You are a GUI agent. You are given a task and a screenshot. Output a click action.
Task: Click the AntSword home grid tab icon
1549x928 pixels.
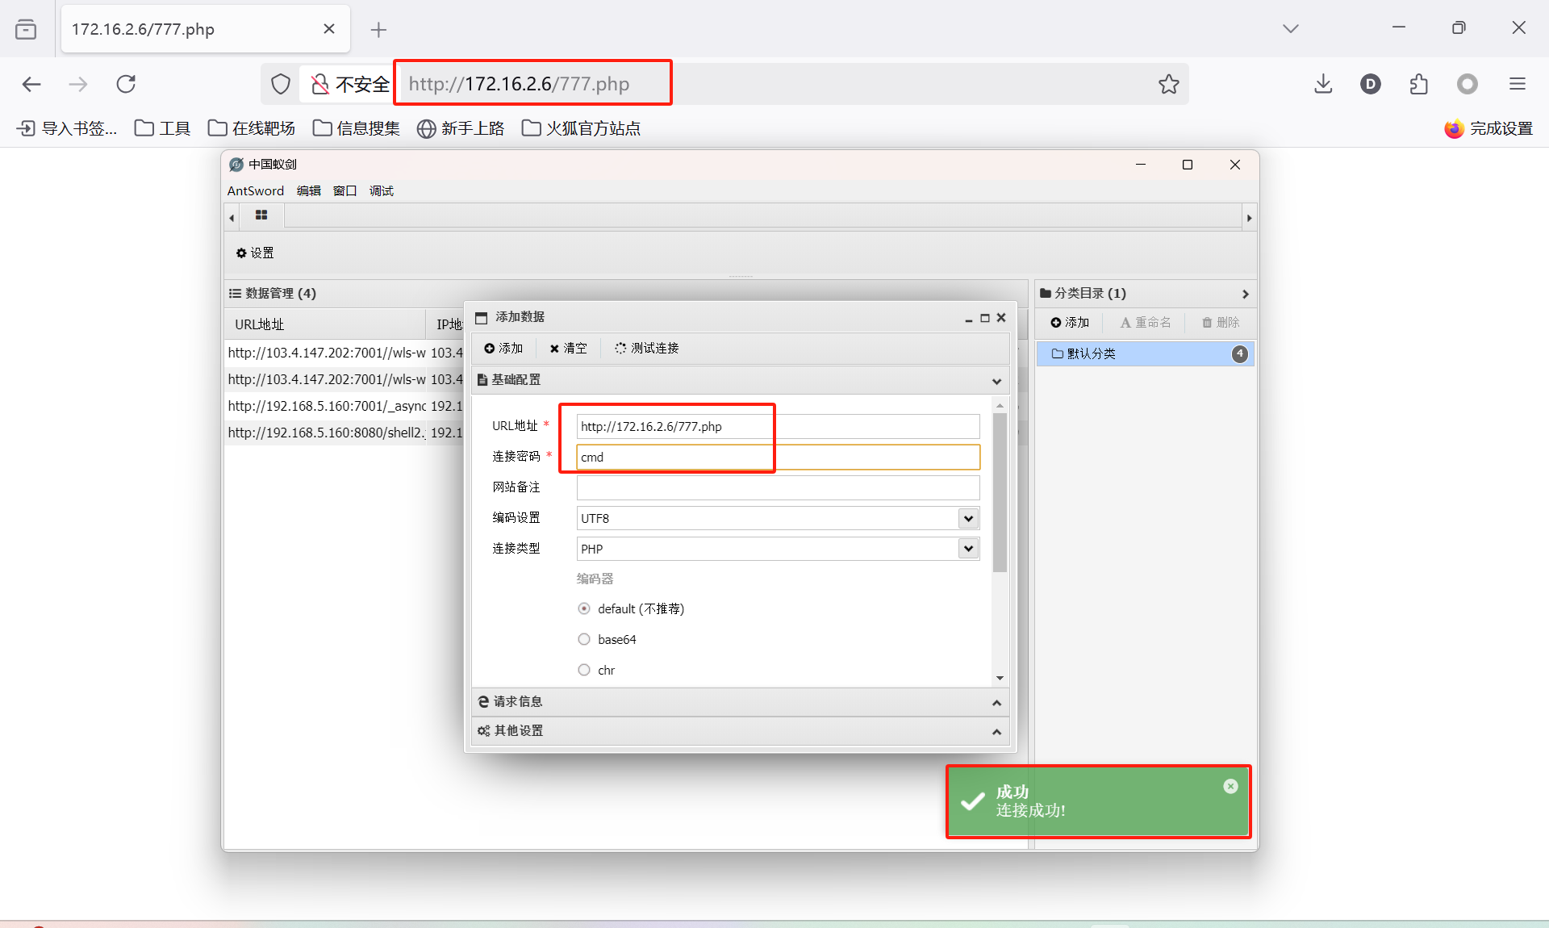click(x=261, y=215)
